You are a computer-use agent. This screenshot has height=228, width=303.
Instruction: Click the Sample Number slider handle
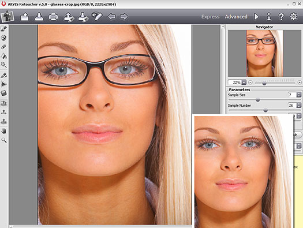(x=265, y=110)
